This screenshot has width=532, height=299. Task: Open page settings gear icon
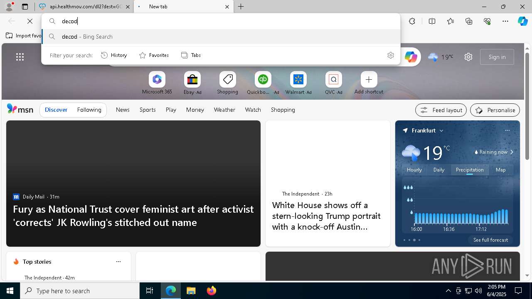468,57
